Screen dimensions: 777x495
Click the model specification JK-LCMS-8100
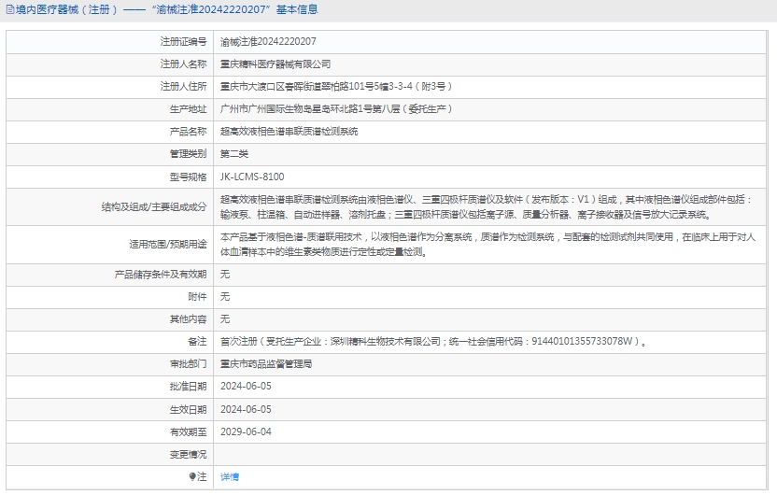tap(252, 177)
